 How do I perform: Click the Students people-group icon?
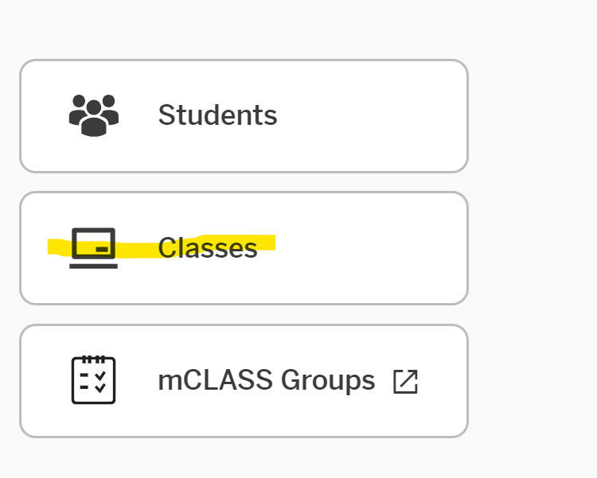pos(94,115)
